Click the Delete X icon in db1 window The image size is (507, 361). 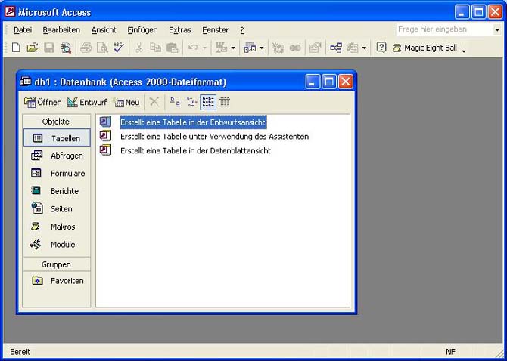[x=154, y=102]
